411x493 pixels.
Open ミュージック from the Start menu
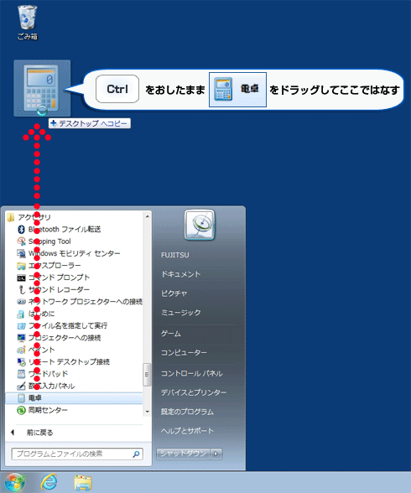pos(181,313)
